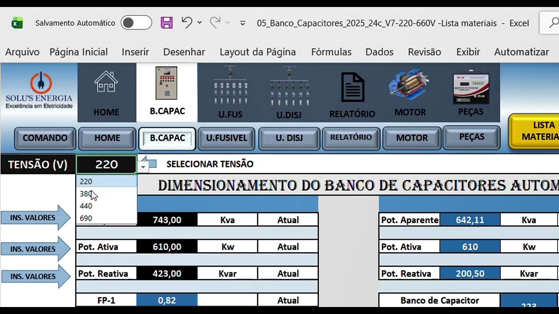Screen dimensions: 559x314
Task: Click the B.CAPAC control panel icon
Action: [x=166, y=83]
